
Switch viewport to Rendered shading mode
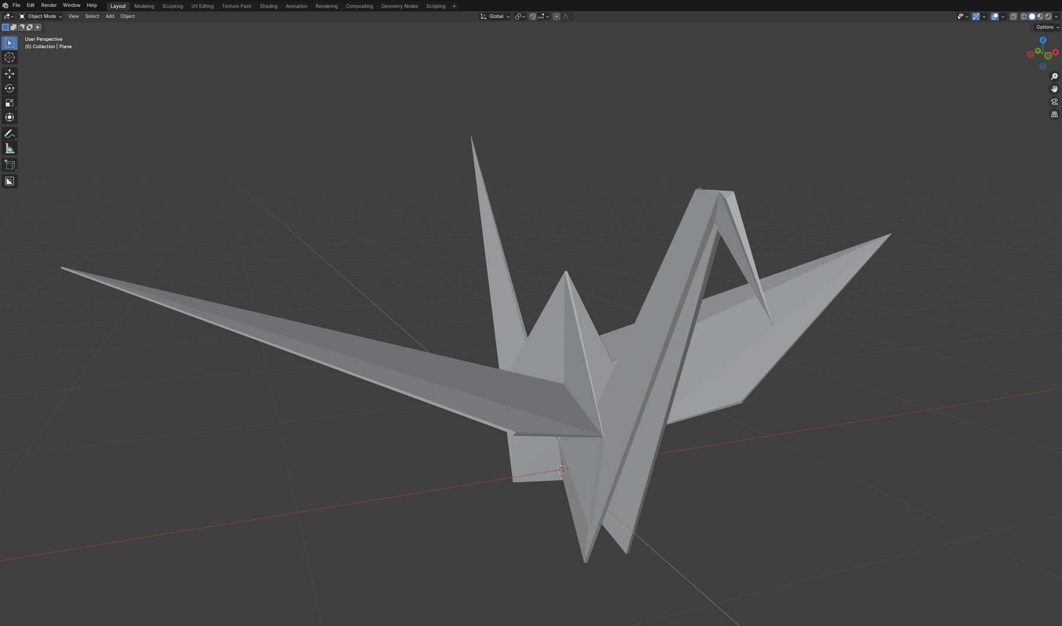[x=1048, y=17]
